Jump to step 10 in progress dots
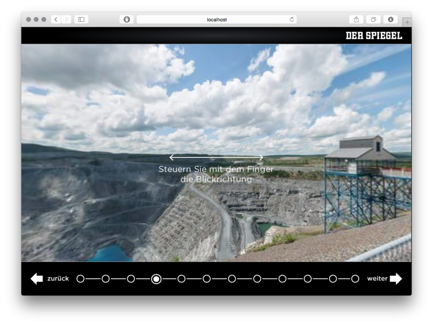The width and height of the screenshot is (433, 326). pos(308,279)
